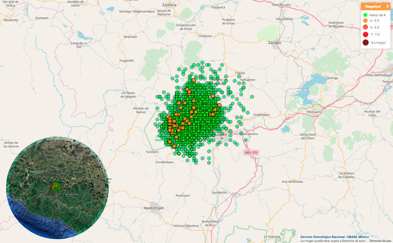Click the '6 - 6.9' magnitude legend circle
The width and height of the screenshot is (393, 243).
[x=365, y=28]
